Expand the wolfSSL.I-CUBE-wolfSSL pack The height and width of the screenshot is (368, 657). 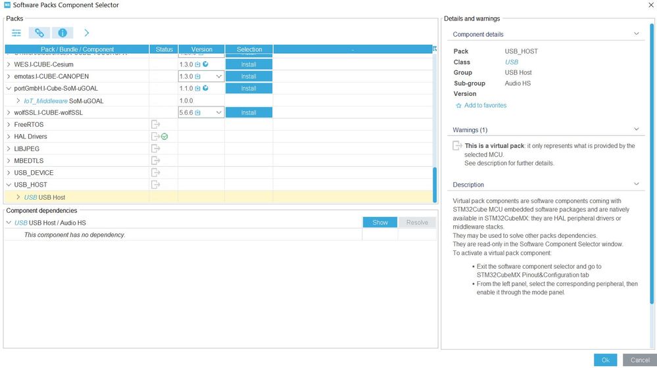(9, 112)
